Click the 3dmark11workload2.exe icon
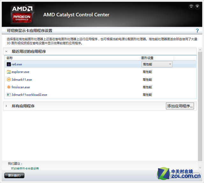The height and width of the screenshot is (183, 204). pos(9,95)
